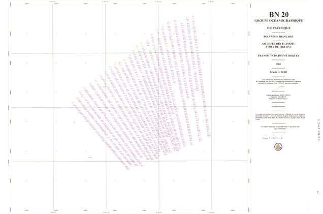Click the Échelle 1 : 20 000 scale label

[x=278, y=72]
